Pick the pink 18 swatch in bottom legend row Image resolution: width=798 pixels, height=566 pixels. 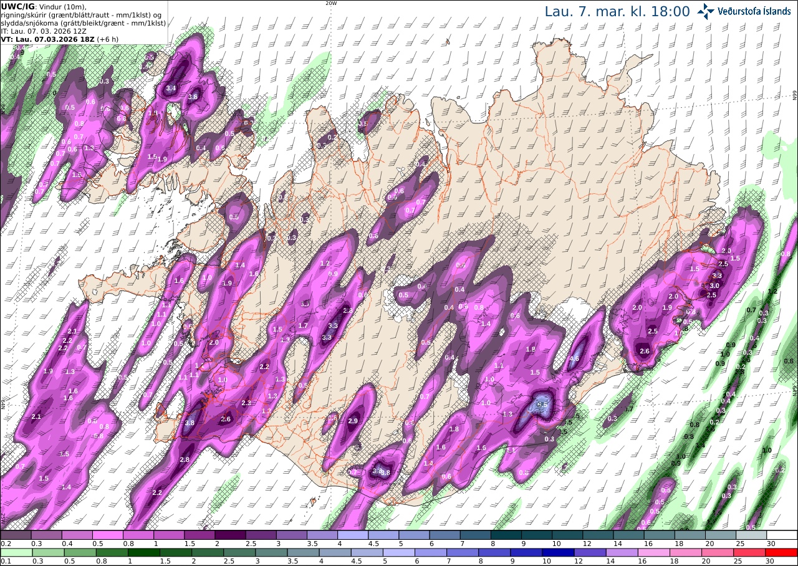pyautogui.click(x=686, y=552)
